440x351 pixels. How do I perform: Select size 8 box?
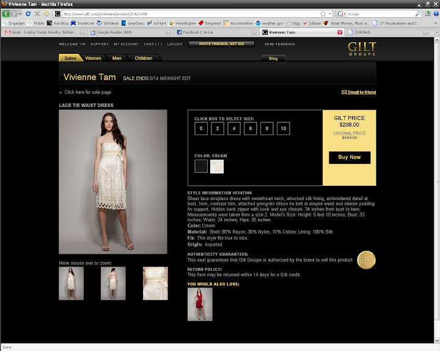pyautogui.click(x=267, y=128)
